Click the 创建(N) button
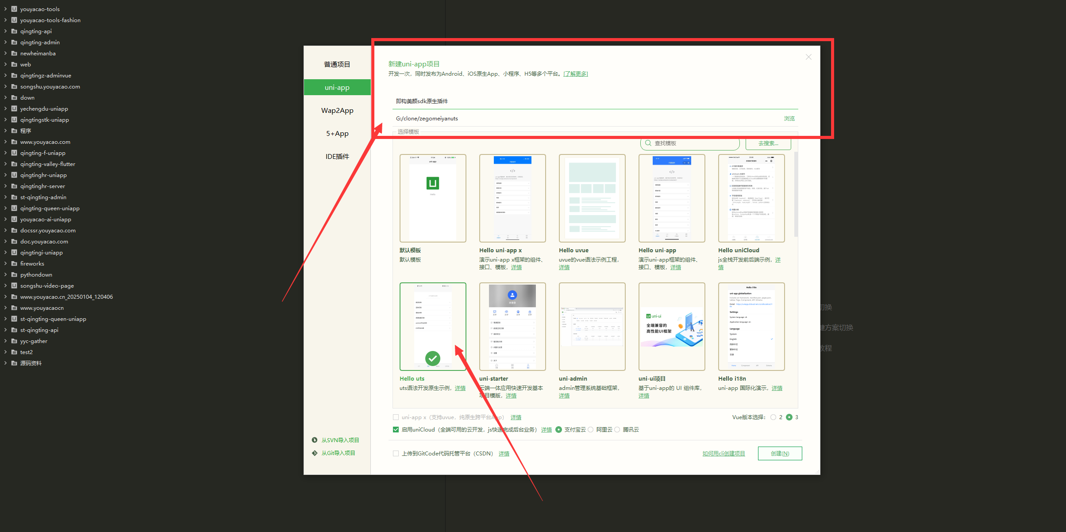Viewport: 1066px width, 532px height. click(780, 453)
